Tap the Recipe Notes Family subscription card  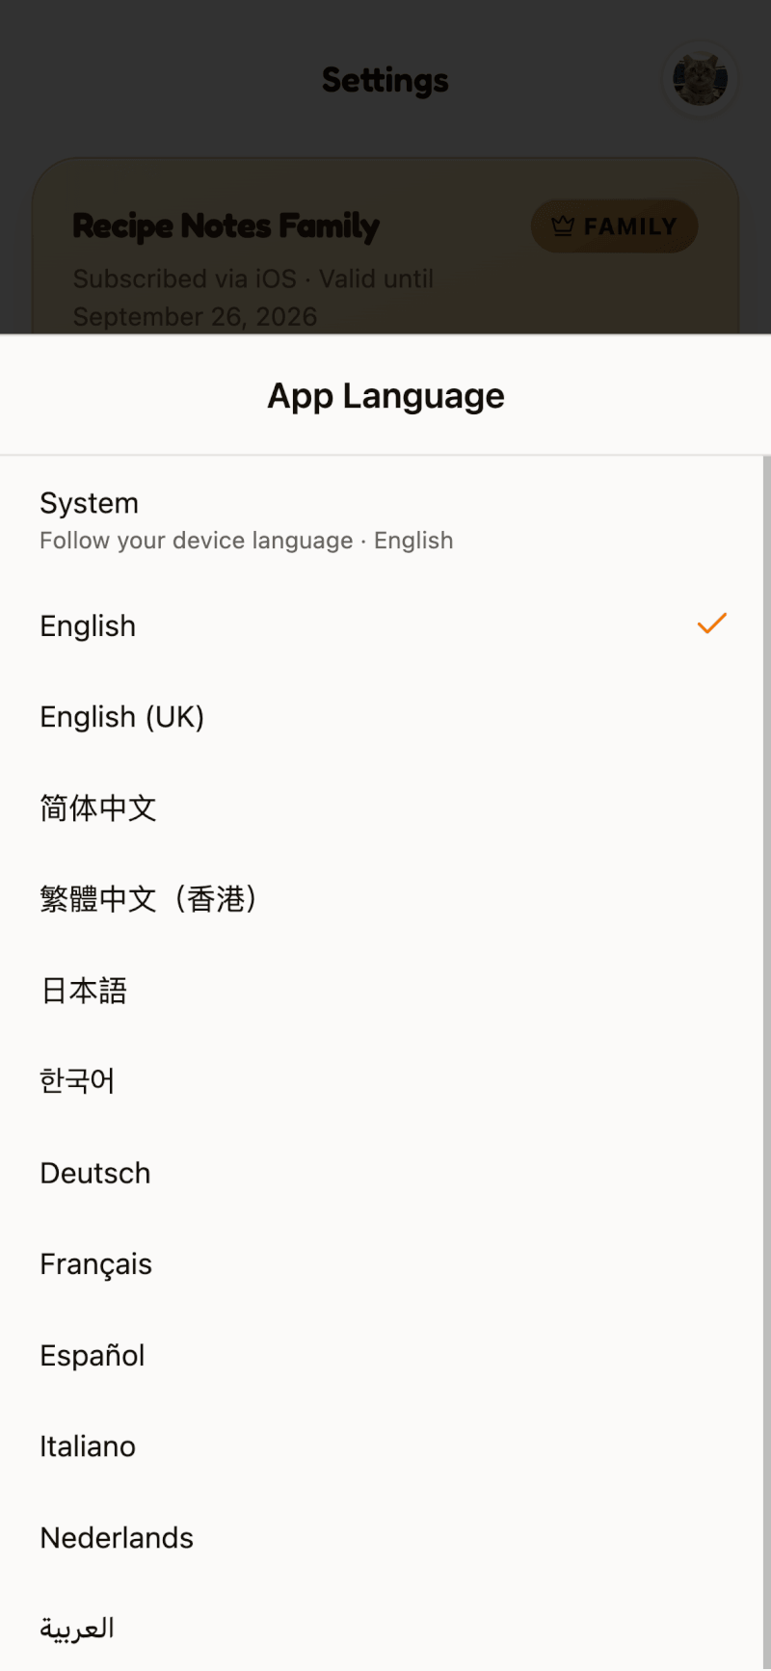tap(385, 247)
